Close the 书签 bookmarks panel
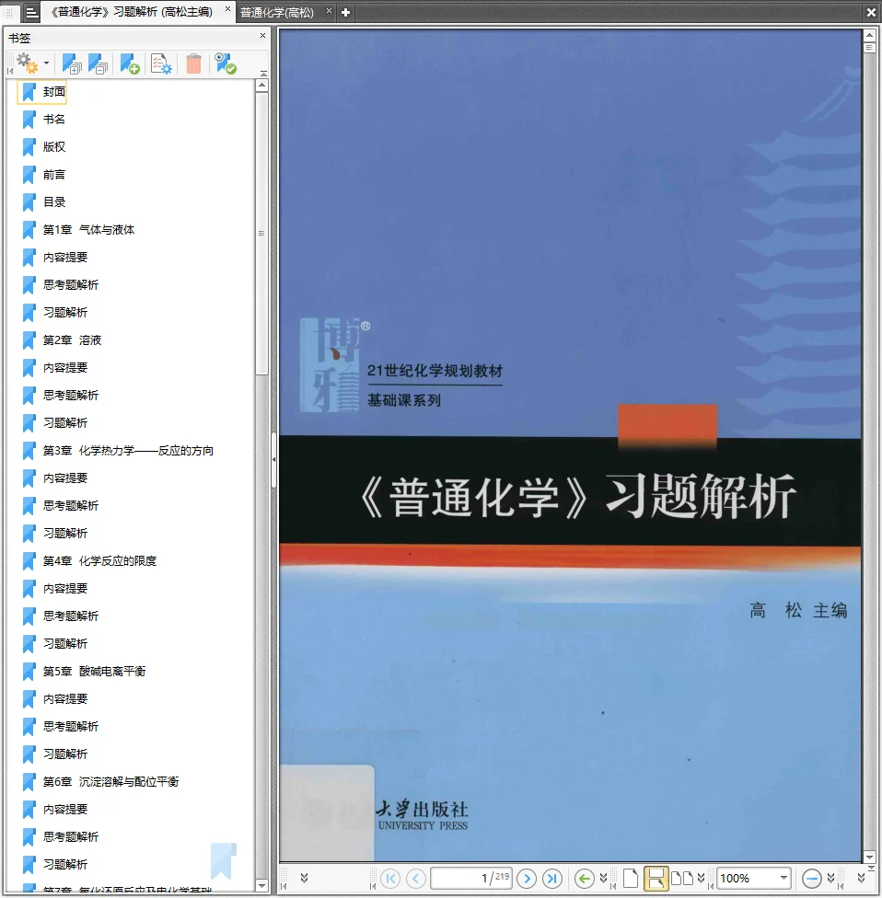 tap(262, 36)
